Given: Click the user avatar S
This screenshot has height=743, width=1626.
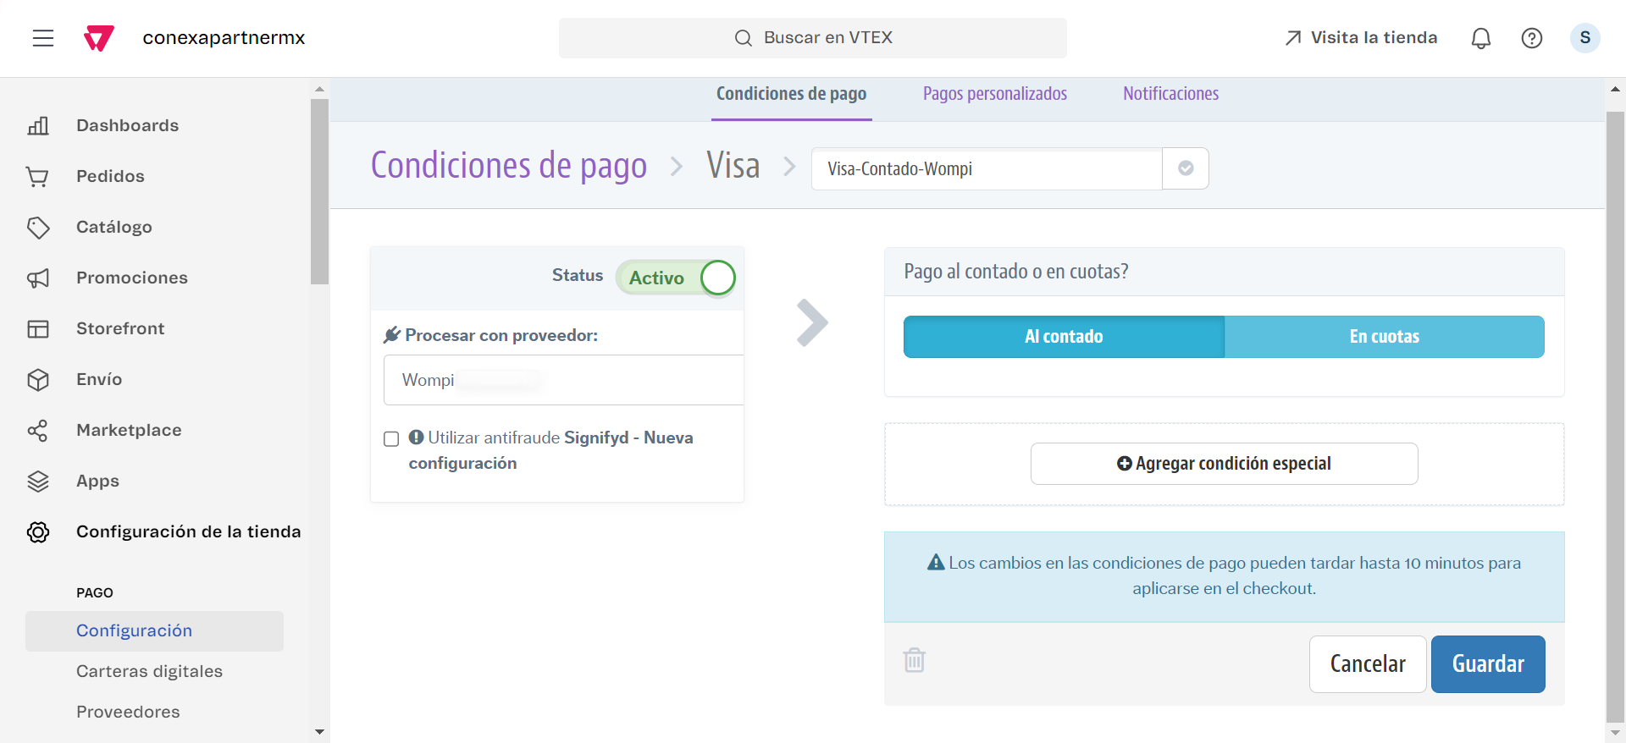Looking at the screenshot, I should [x=1585, y=38].
